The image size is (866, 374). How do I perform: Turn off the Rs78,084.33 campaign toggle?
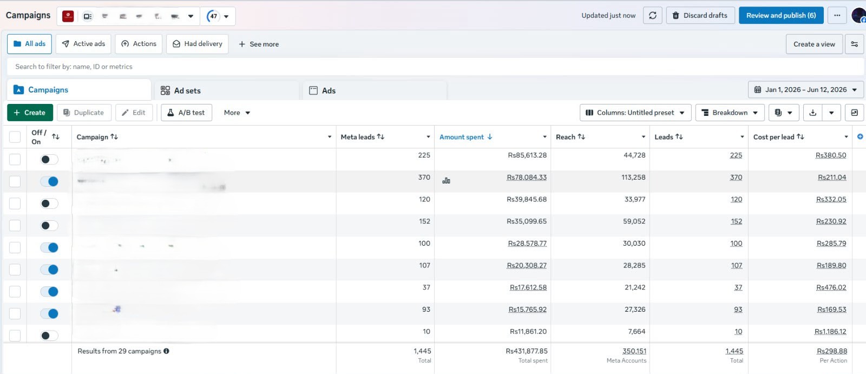(x=49, y=181)
